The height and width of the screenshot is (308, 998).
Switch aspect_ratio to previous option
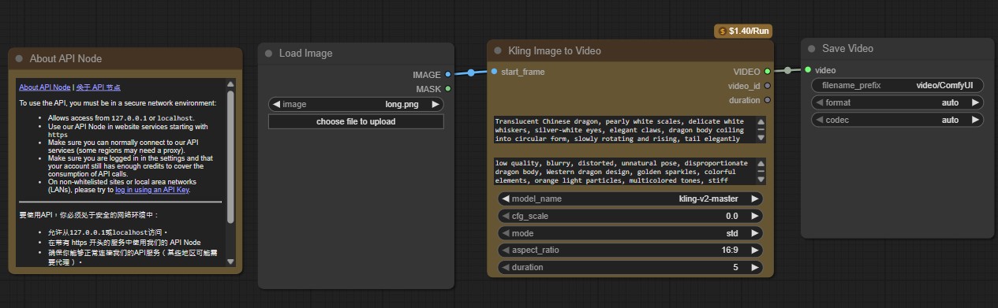(x=506, y=250)
